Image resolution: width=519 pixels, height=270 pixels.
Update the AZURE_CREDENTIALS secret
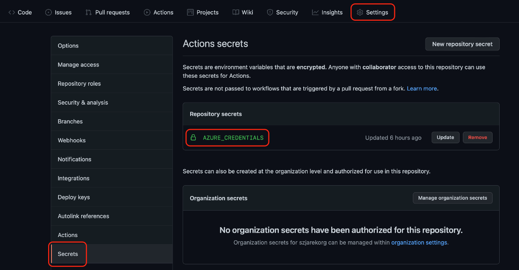(x=445, y=138)
